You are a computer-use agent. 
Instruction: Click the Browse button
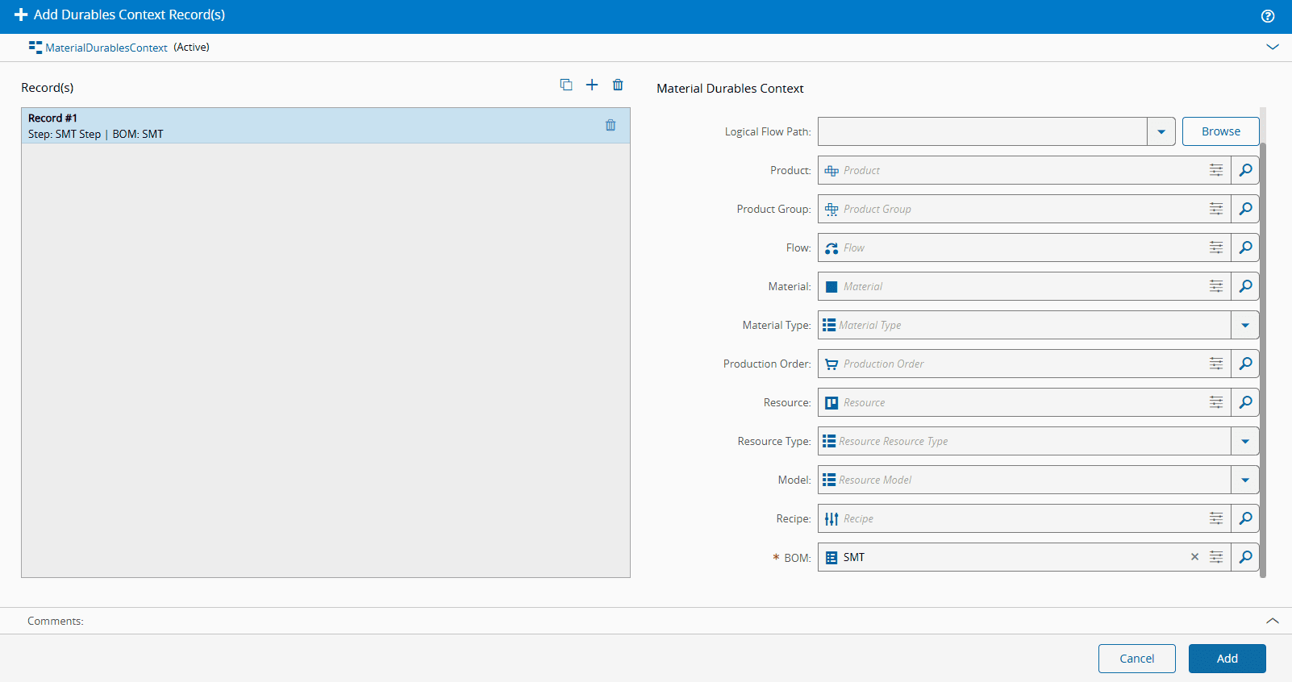tap(1220, 131)
